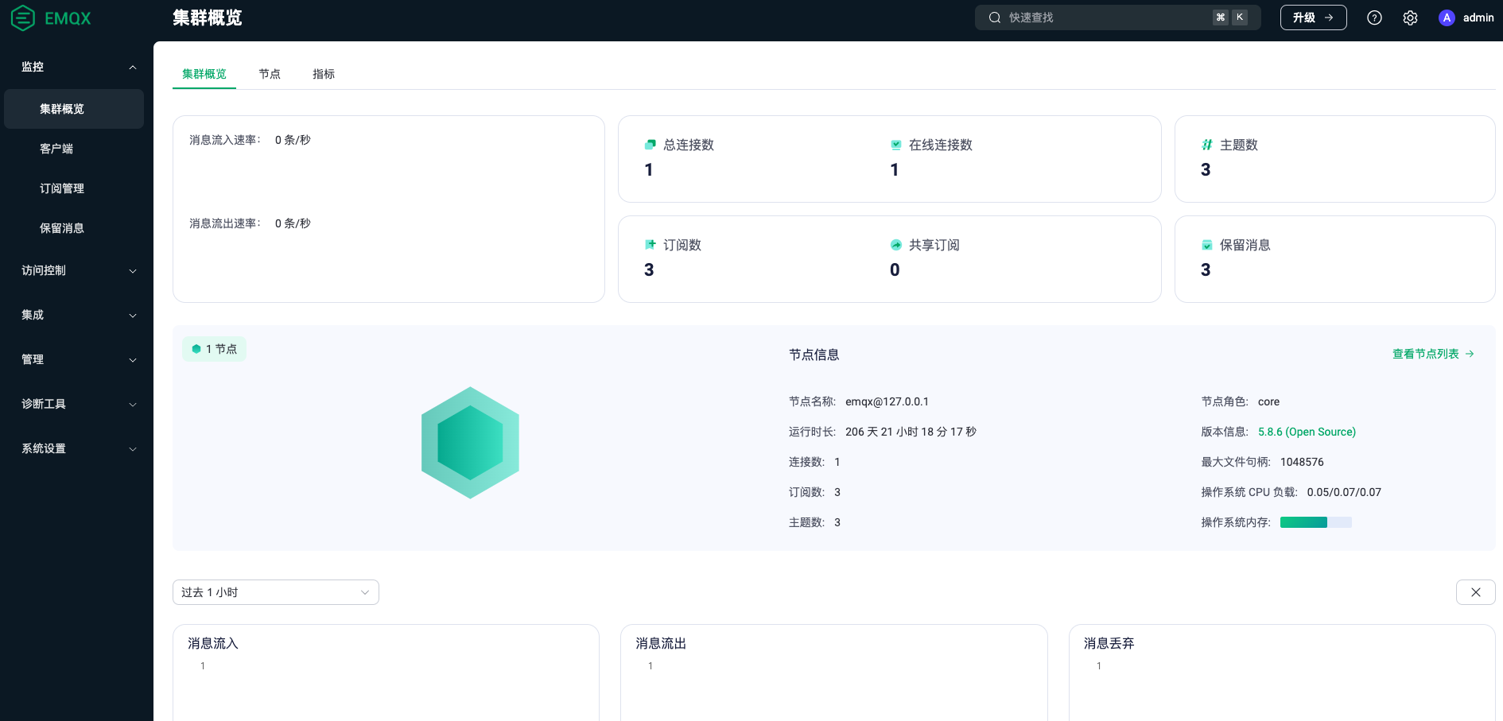The image size is (1503, 721).
Task: Click the node role value core
Action: point(1268,401)
